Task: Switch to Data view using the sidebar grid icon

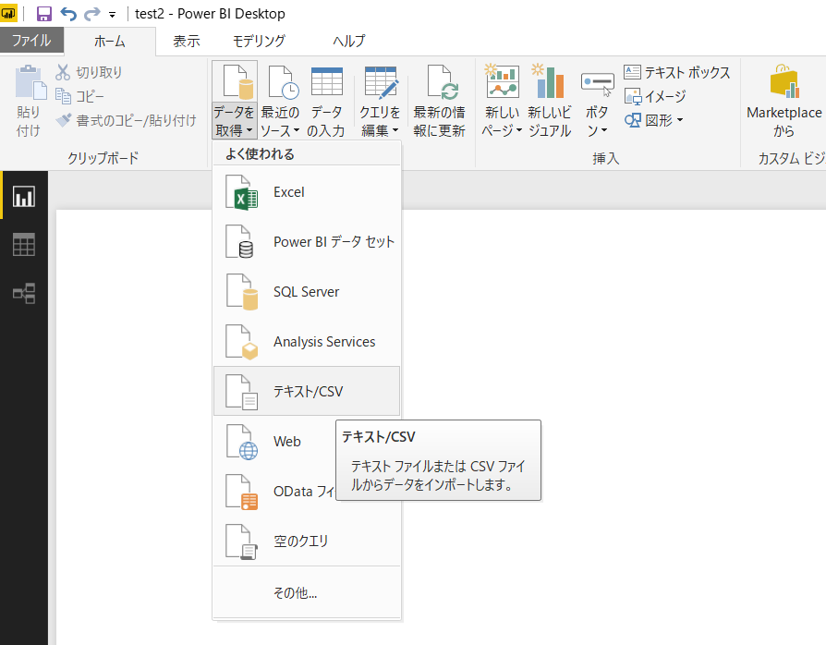Action: [x=23, y=244]
